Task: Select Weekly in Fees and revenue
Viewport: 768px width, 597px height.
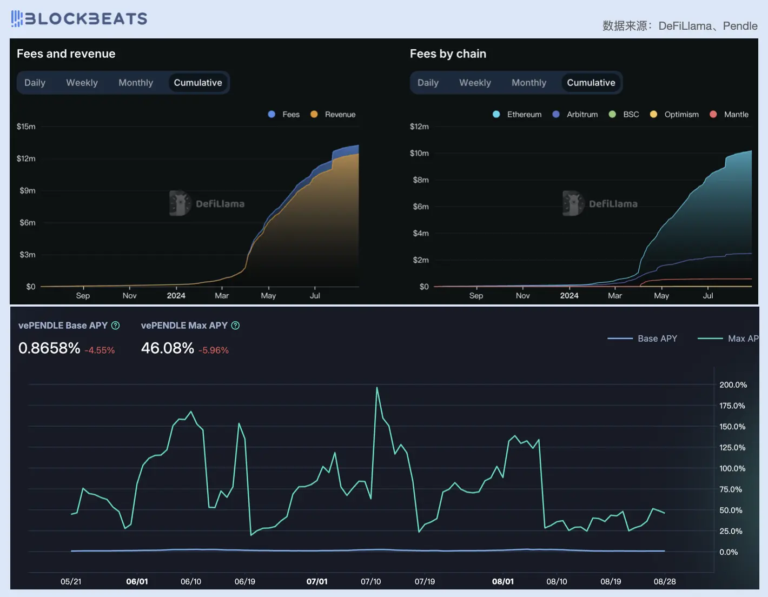Action: point(82,83)
